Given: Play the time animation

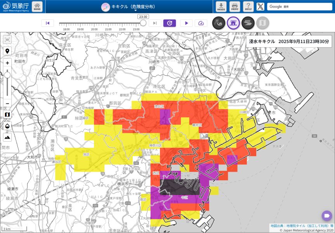Looking at the screenshot, I should click(186, 23).
